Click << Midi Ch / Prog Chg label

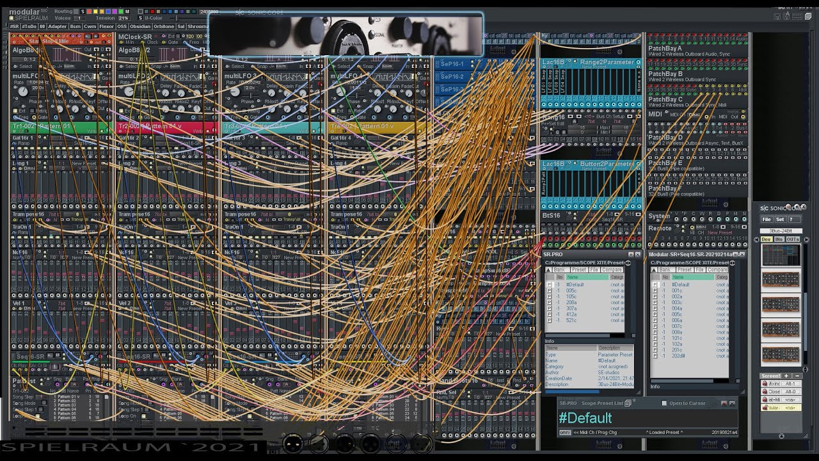[595, 432]
